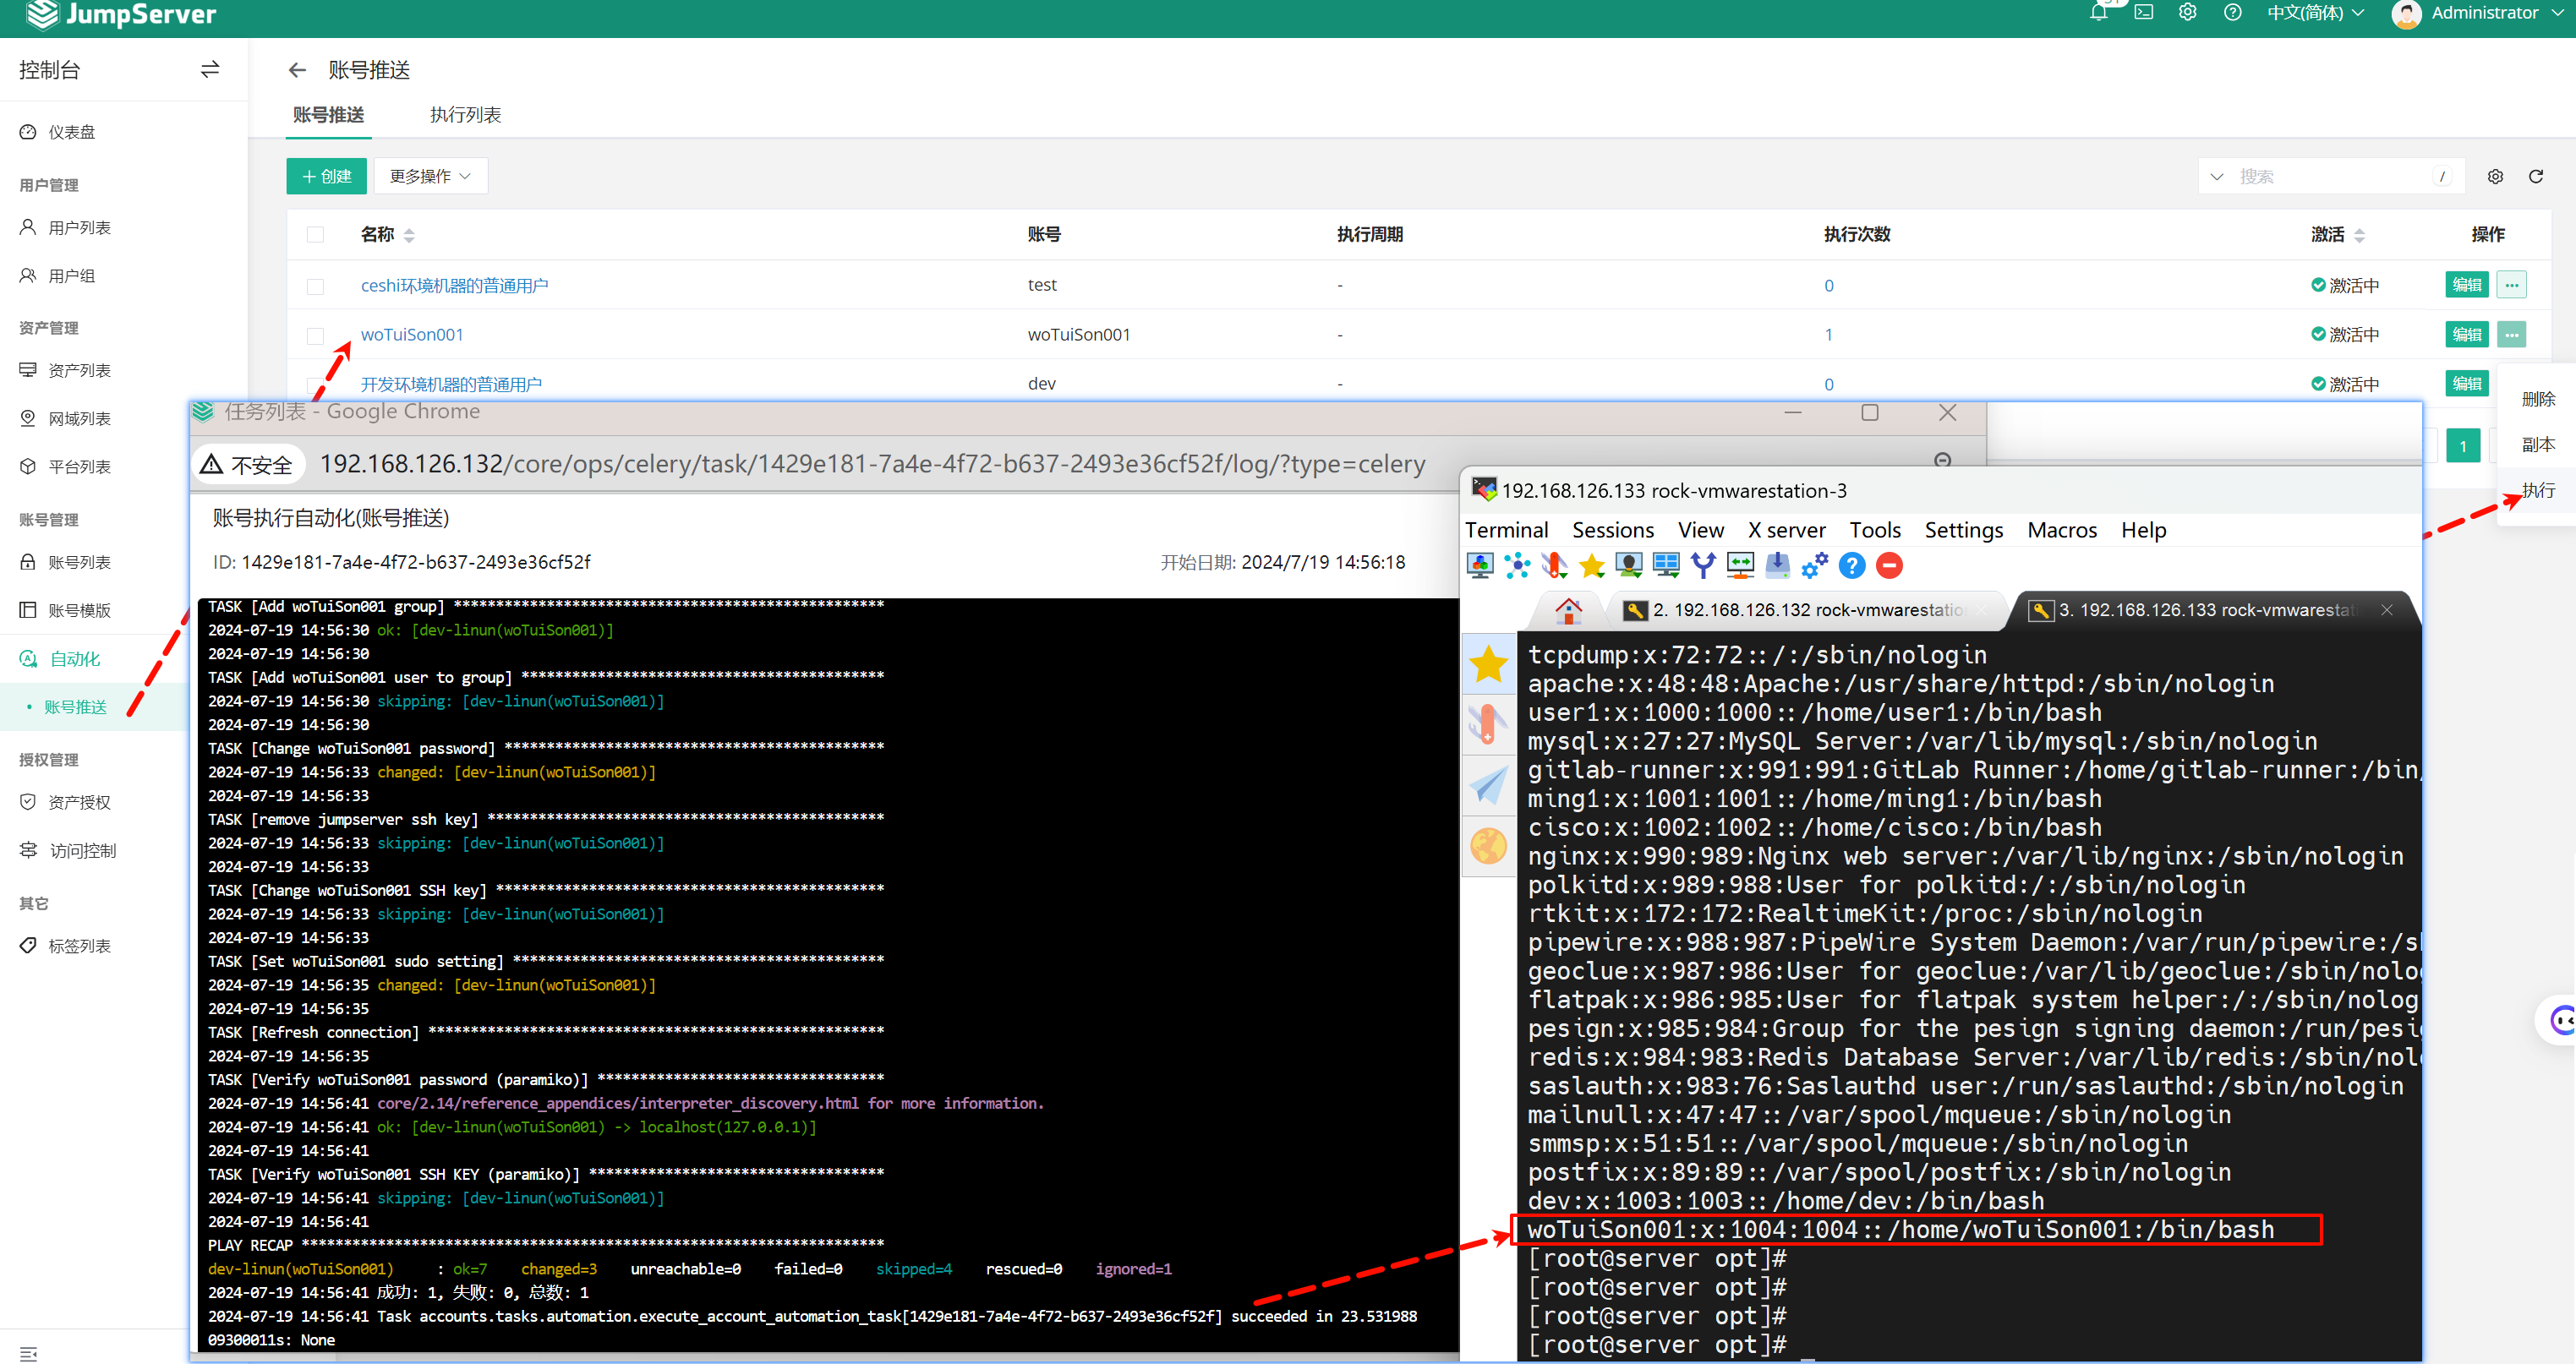This screenshot has height=1364, width=2576.
Task: Click the back arrow beside 账号推送 title
Action: click(x=297, y=70)
